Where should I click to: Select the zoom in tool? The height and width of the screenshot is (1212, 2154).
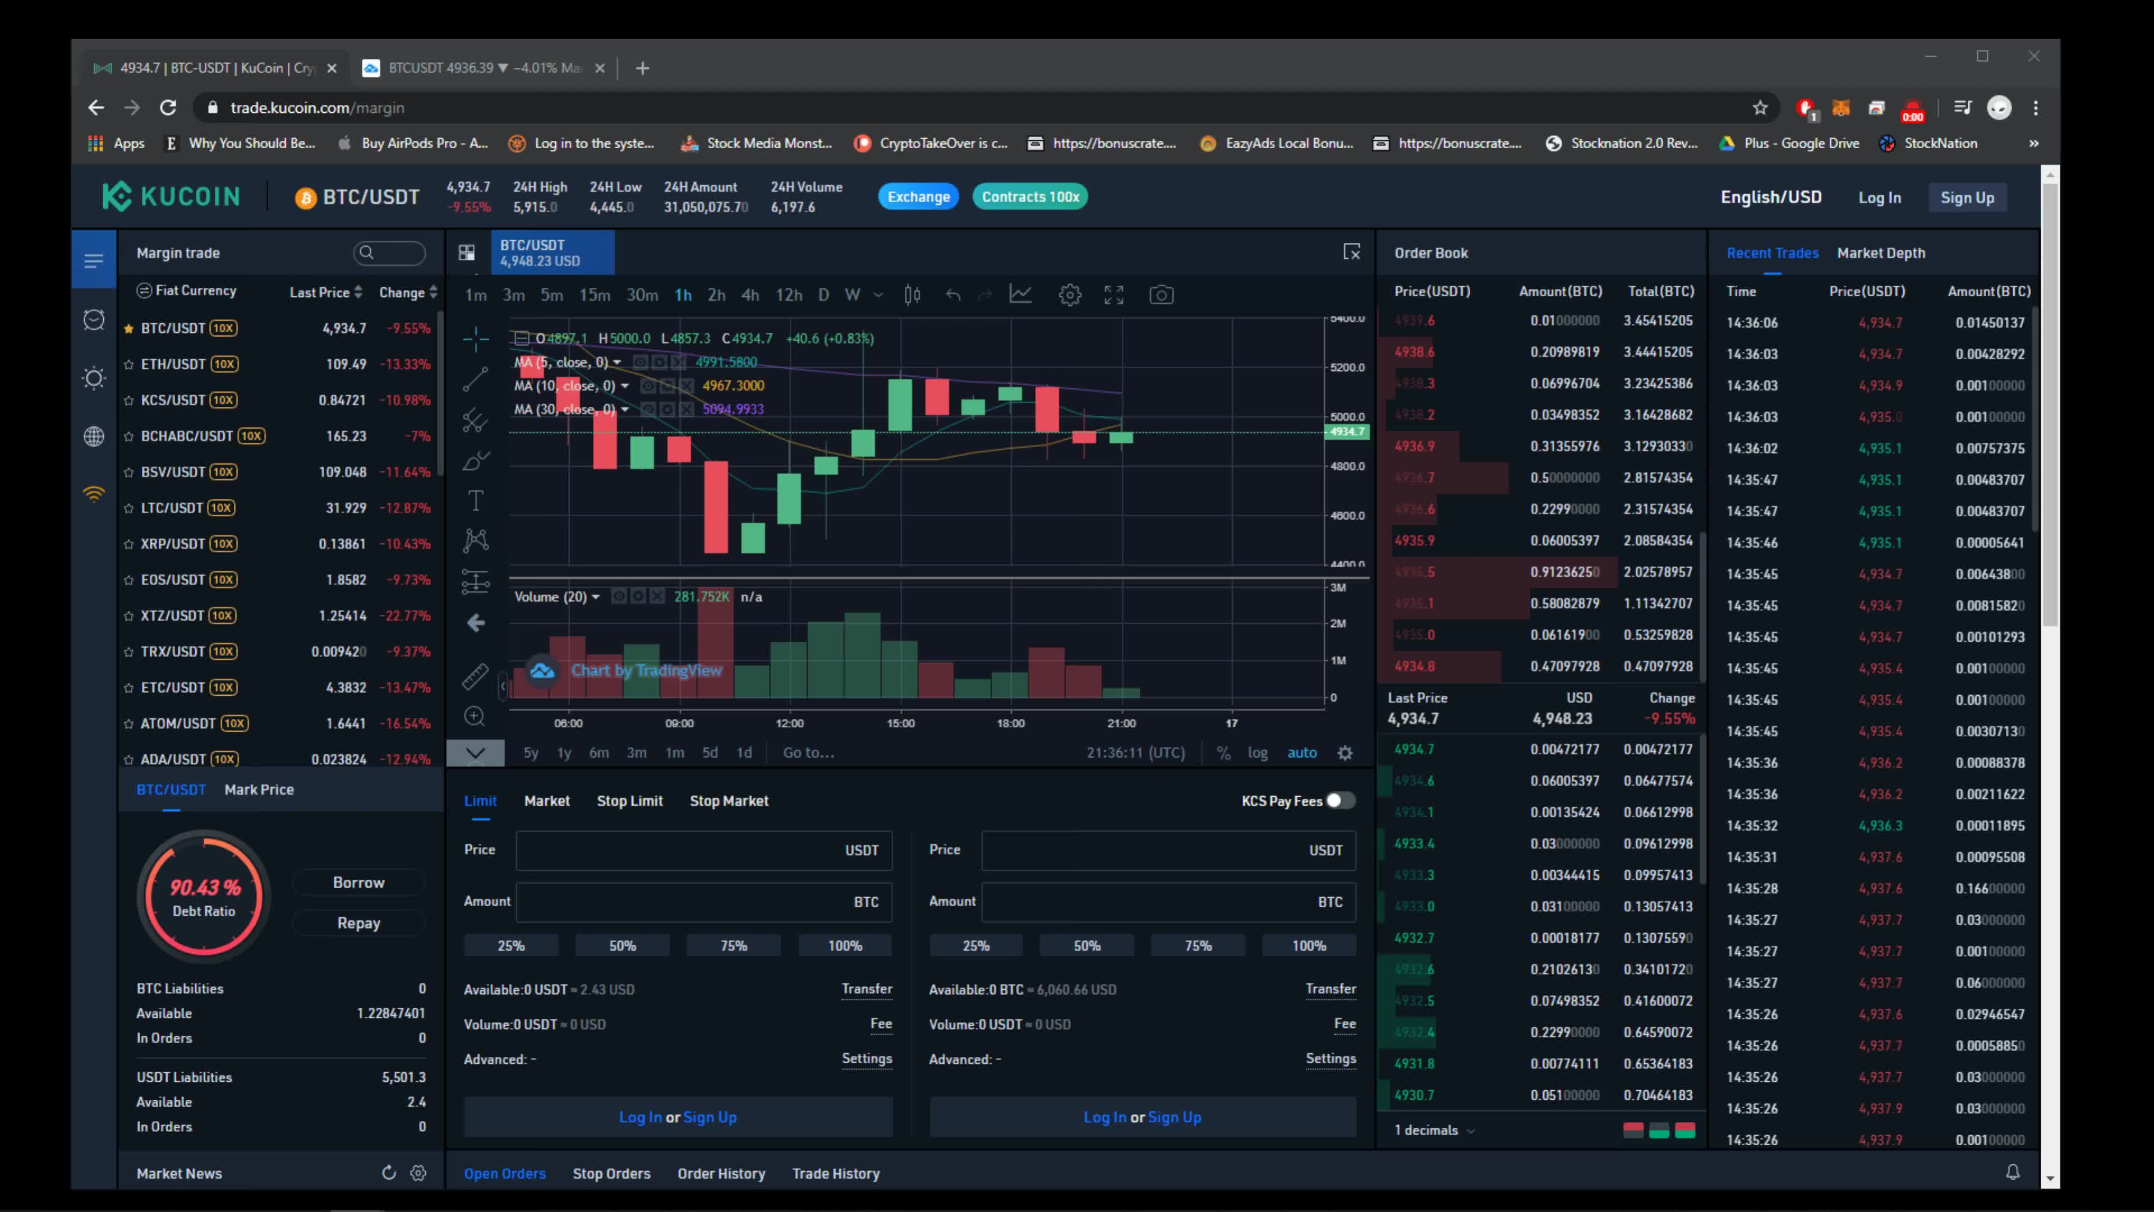tap(474, 716)
